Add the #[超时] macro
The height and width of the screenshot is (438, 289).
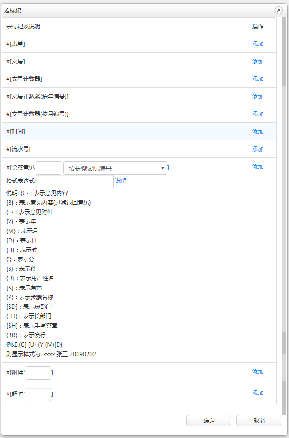tap(258, 393)
